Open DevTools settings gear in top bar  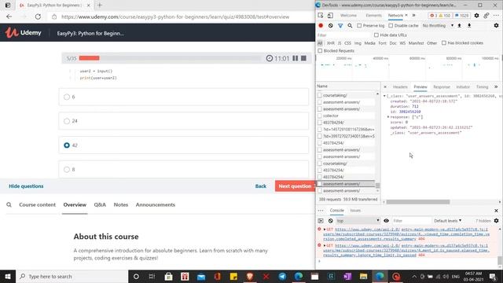(x=477, y=16)
